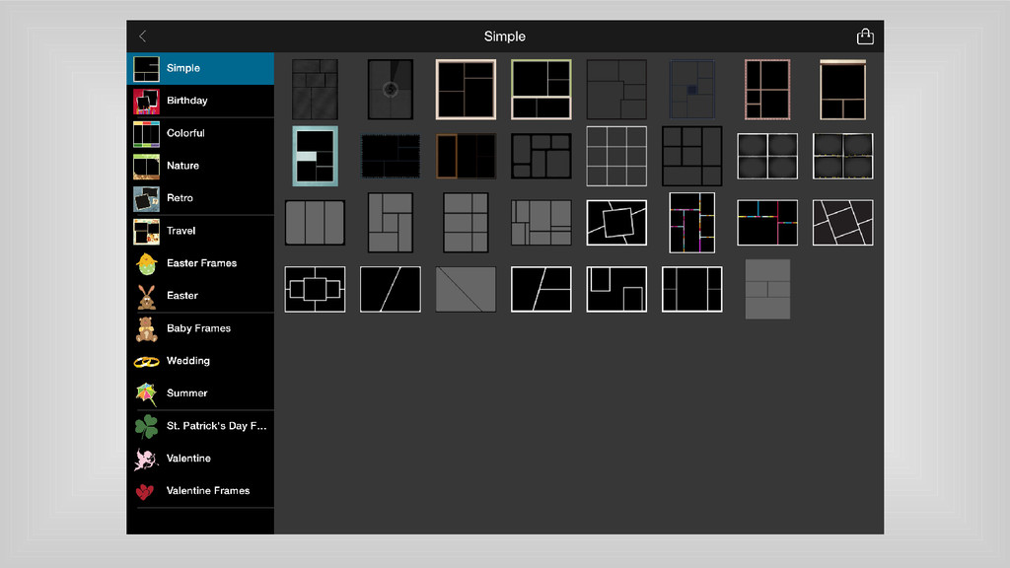Screen dimensions: 1010x568
Task: Pick the layout with two corner squares
Action: (x=616, y=289)
